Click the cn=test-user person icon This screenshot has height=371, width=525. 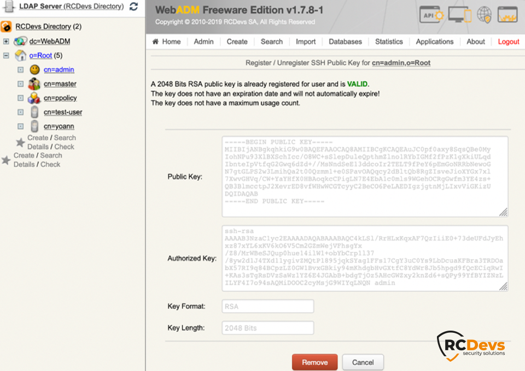point(34,112)
